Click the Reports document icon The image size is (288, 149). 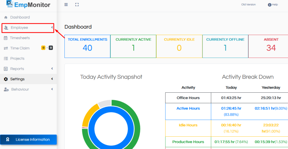tap(6, 69)
